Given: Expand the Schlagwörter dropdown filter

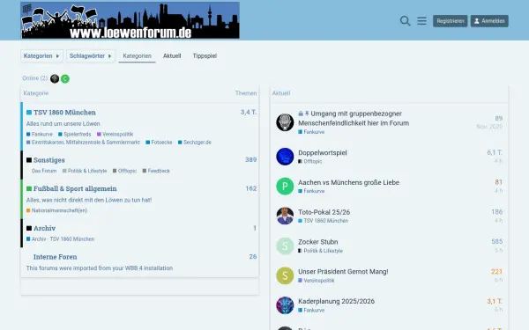Looking at the screenshot, I should point(91,56).
